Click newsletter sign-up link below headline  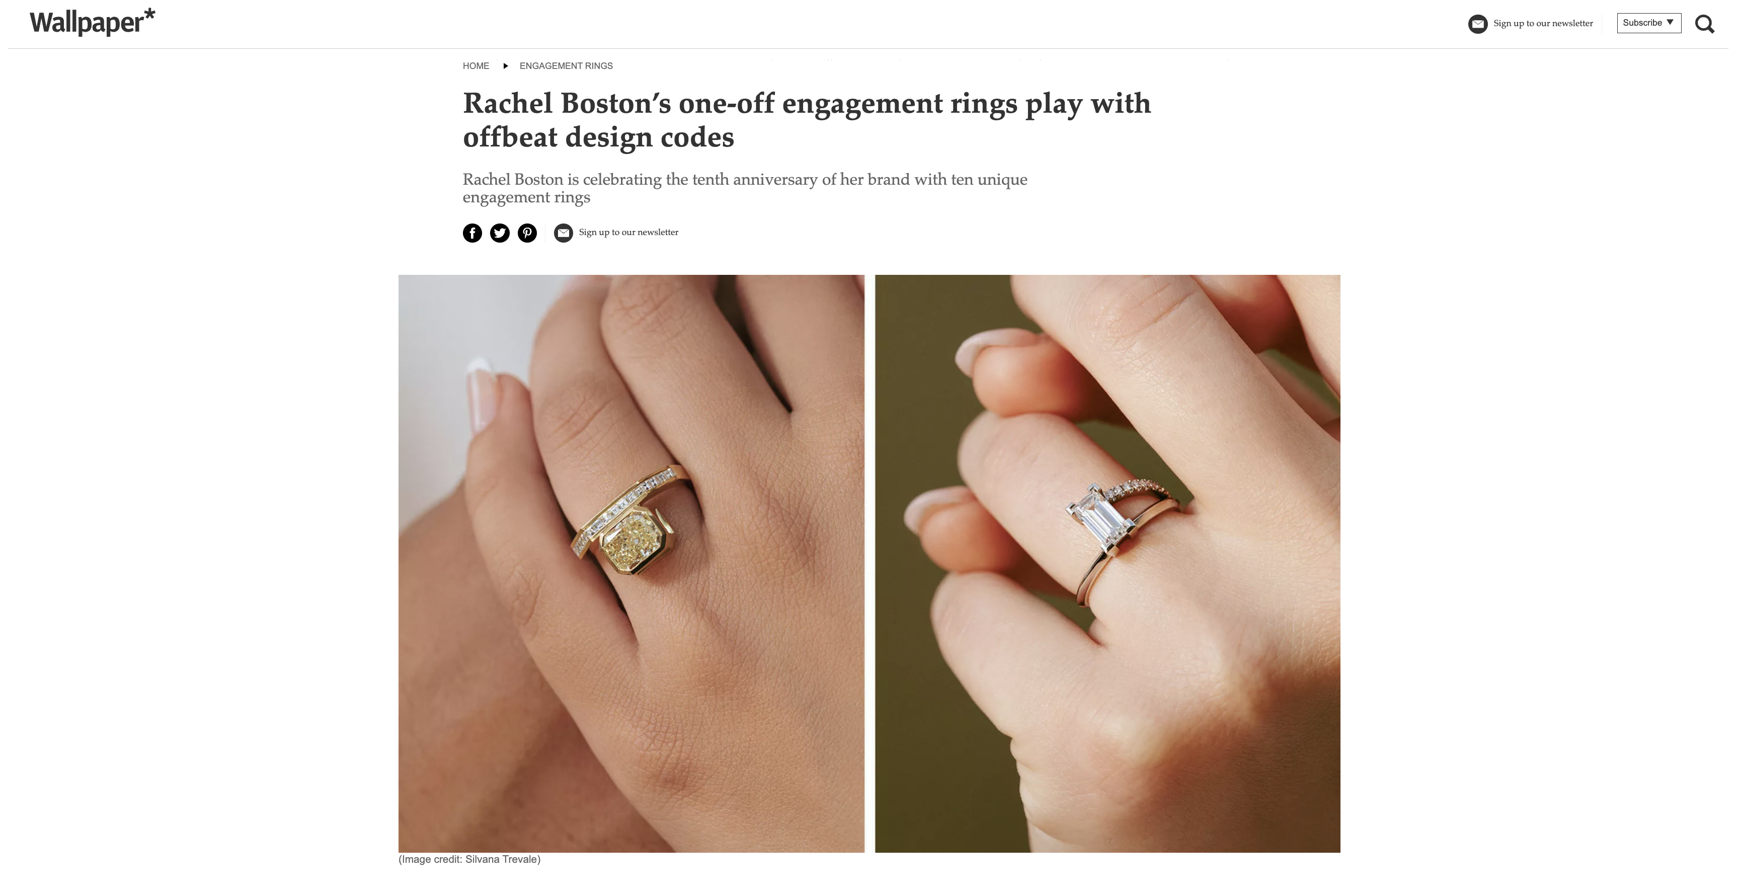coord(628,233)
